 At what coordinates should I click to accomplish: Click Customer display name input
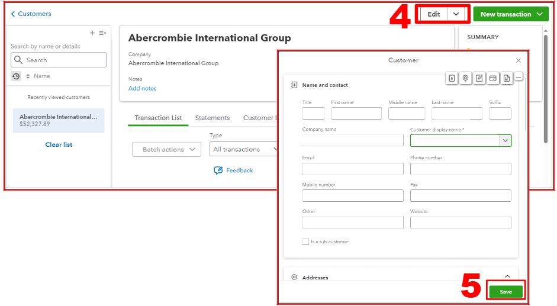point(455,141)
